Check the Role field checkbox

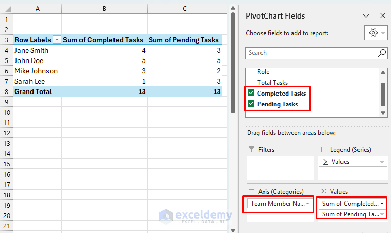[251, 72]
